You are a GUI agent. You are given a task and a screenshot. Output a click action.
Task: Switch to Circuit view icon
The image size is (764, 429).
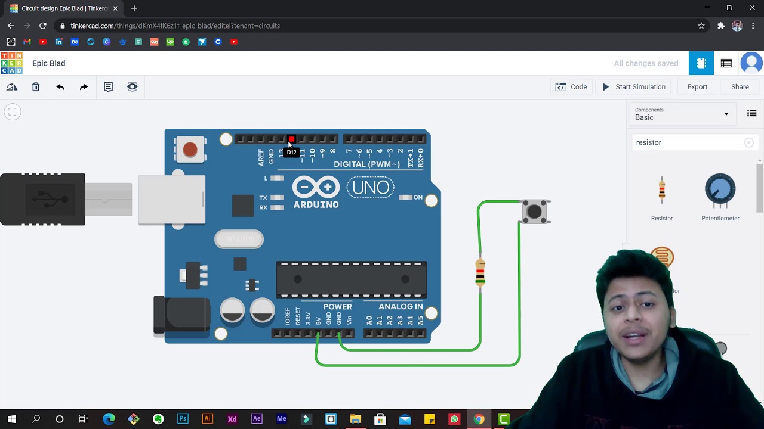[701, 63]
